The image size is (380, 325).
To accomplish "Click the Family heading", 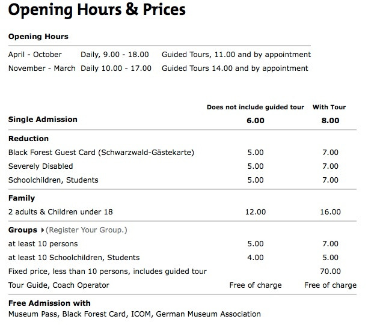I will click(22, 198).
